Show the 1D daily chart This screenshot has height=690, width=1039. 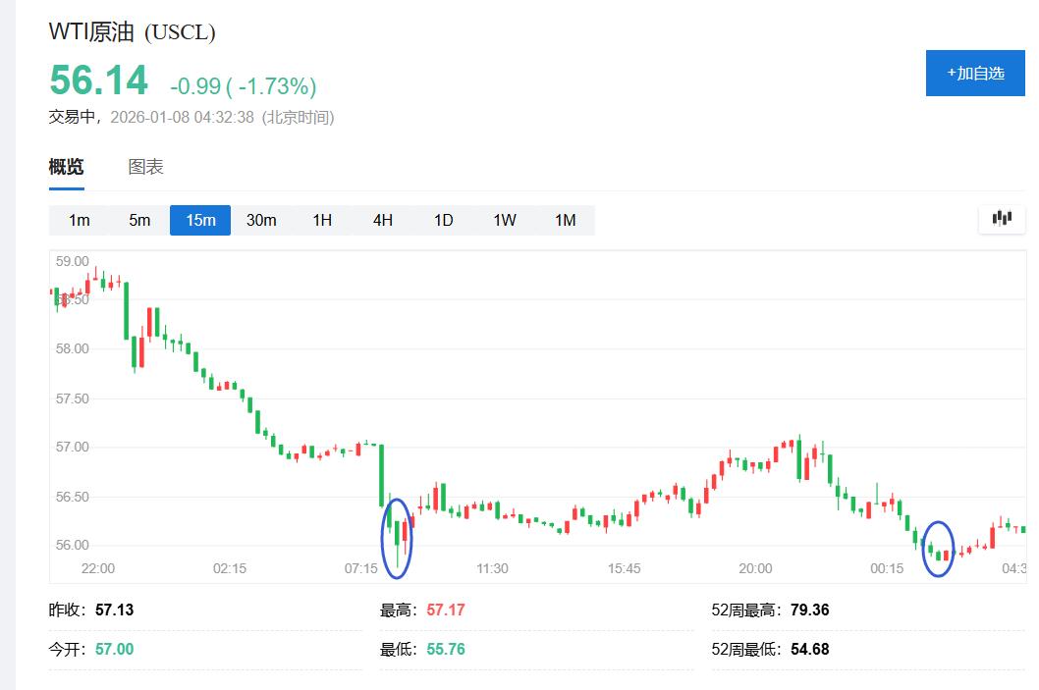[x=444, y=220]
